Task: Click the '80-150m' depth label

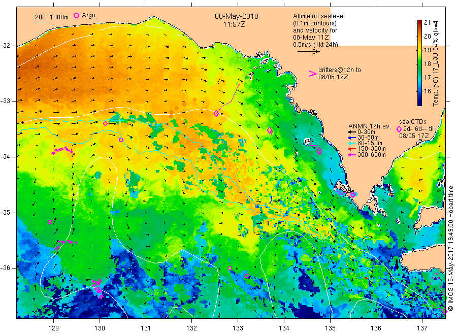Action: coord(370,143)
